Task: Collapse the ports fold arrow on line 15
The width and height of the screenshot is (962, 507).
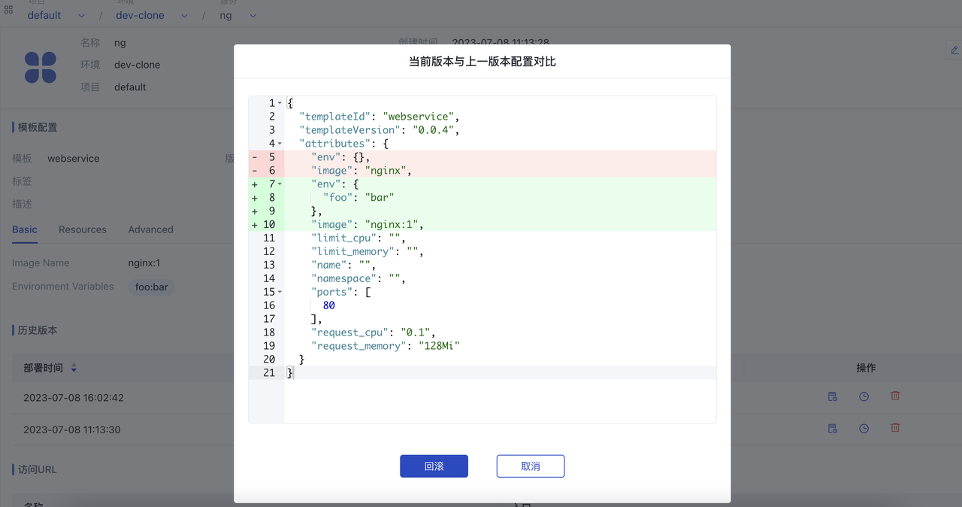Action: [x=280, y=292]
